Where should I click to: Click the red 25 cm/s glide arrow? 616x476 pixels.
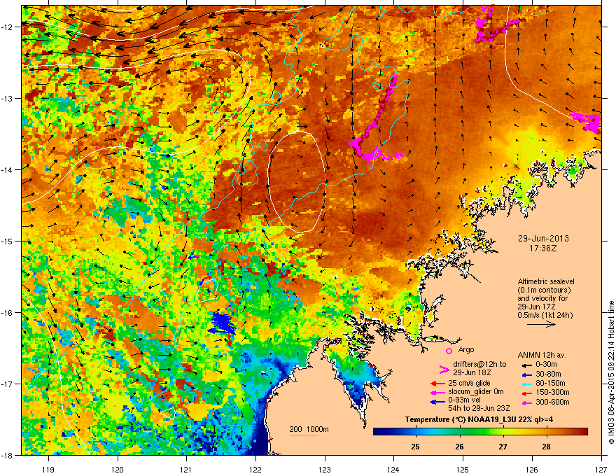[x=437, y=384]
